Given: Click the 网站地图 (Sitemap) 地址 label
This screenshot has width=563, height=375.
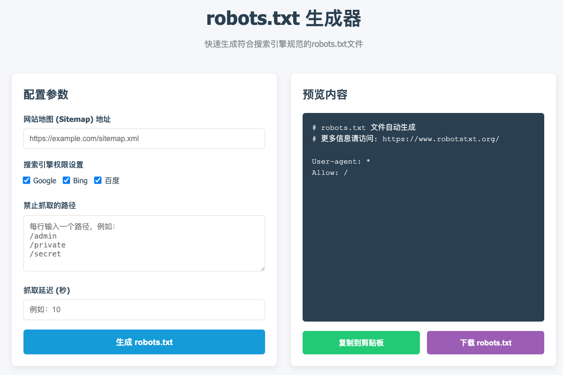Looking at the screenshot, I should click(x=67, y=120).
